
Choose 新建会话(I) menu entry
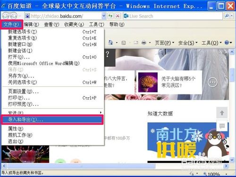53,51
